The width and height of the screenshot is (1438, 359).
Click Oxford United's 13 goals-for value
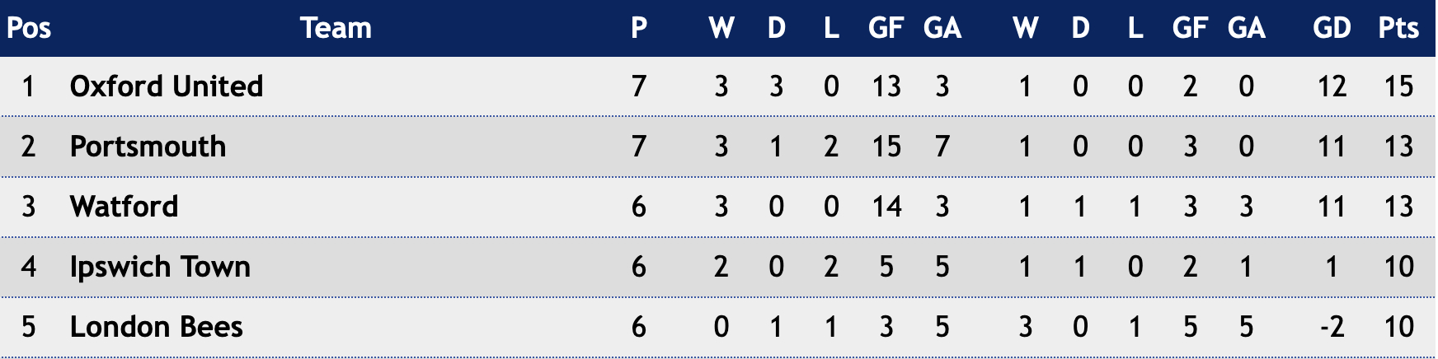pos(886,86)
